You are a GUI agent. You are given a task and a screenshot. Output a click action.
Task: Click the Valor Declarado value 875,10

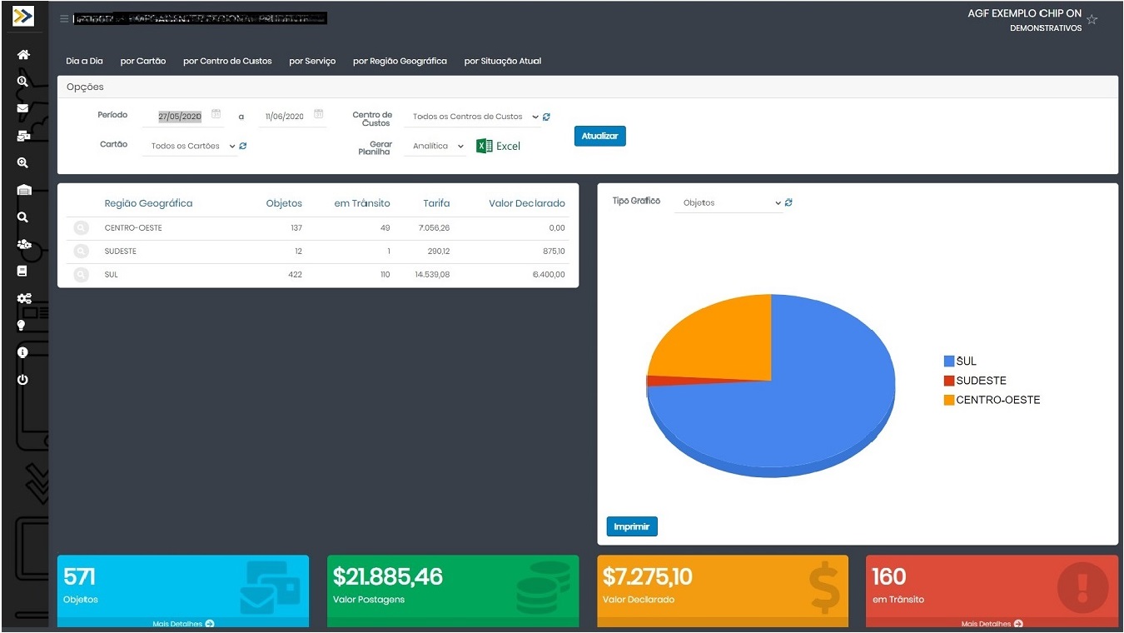(553, 252)
